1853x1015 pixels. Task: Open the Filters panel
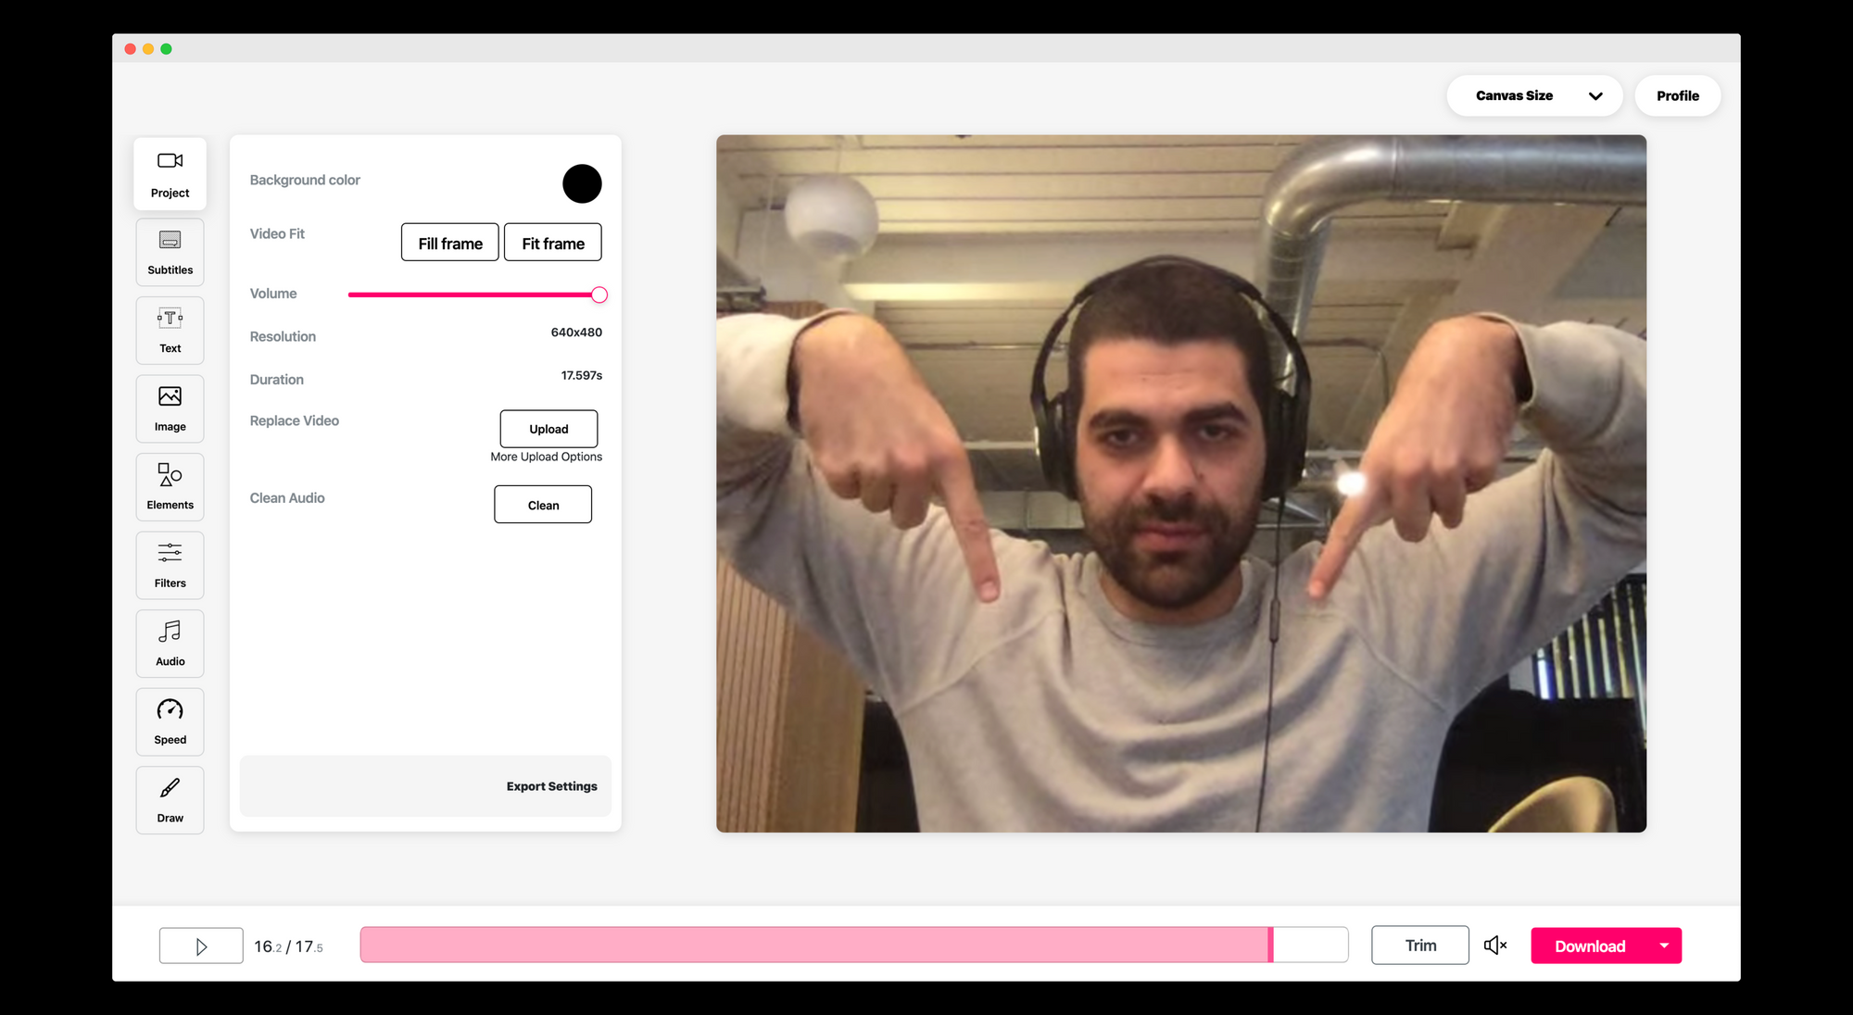coord(170,565)
